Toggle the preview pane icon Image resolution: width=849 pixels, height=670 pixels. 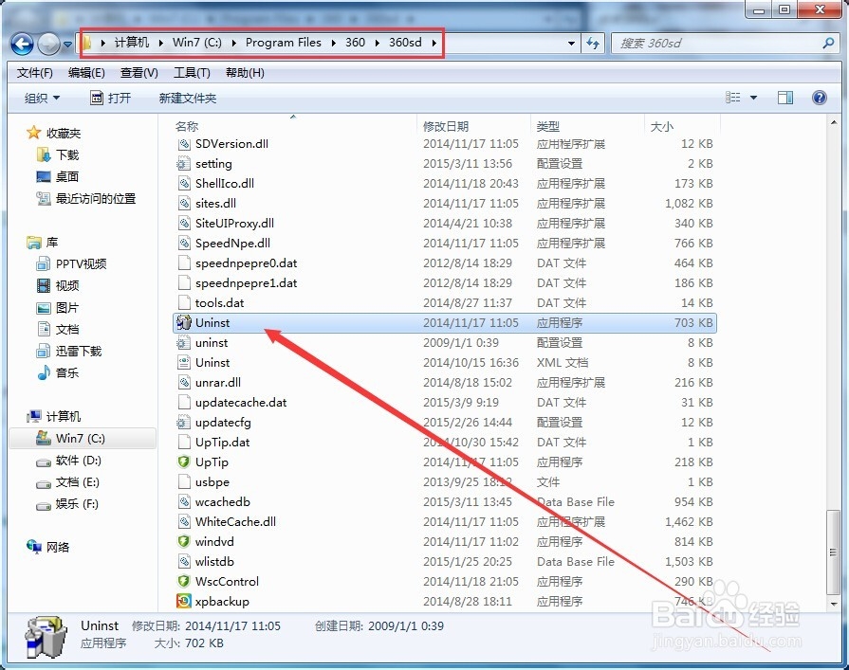click(x=785, y=98)
